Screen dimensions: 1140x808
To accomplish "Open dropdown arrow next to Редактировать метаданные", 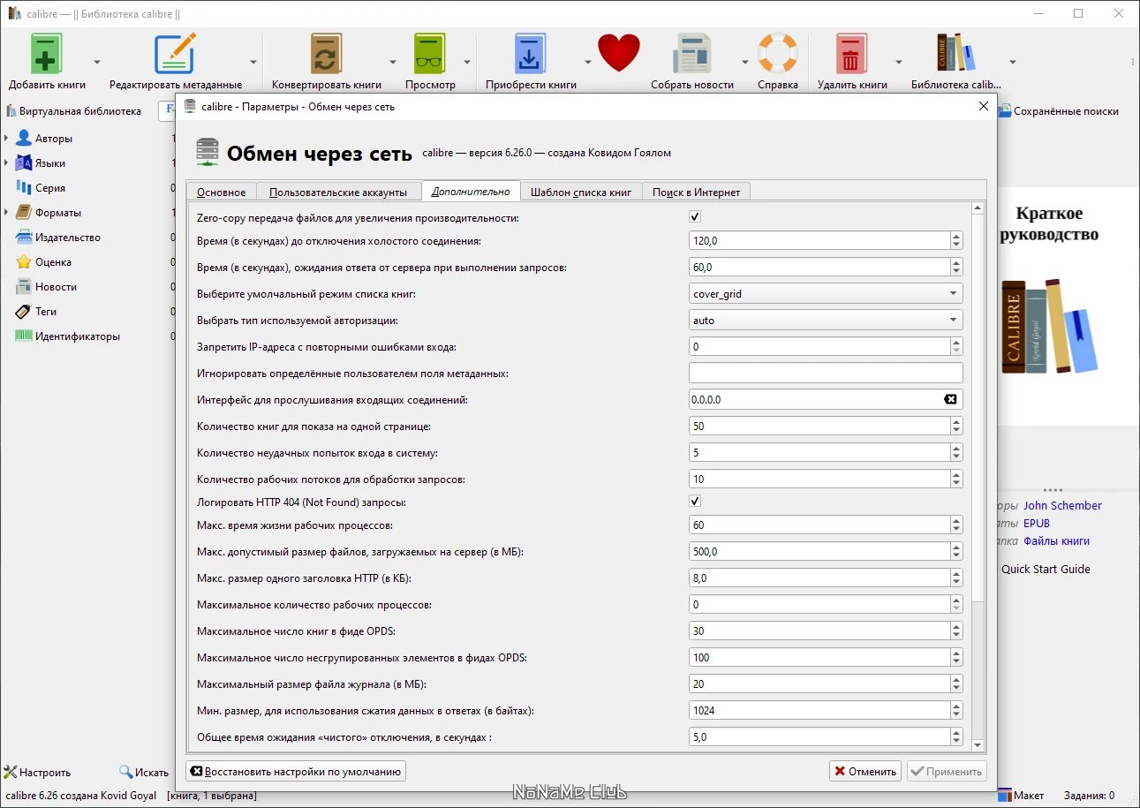I will tap(253, 62).
